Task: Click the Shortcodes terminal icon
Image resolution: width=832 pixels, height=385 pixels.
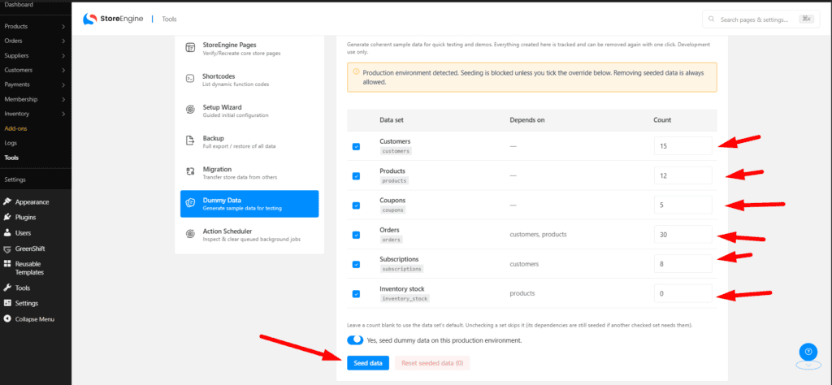Action: pyautogui.click(x=190, y=79)
